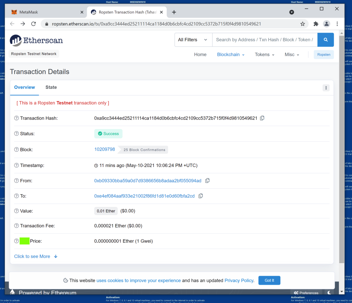Click the search input field

coord(265,40)
